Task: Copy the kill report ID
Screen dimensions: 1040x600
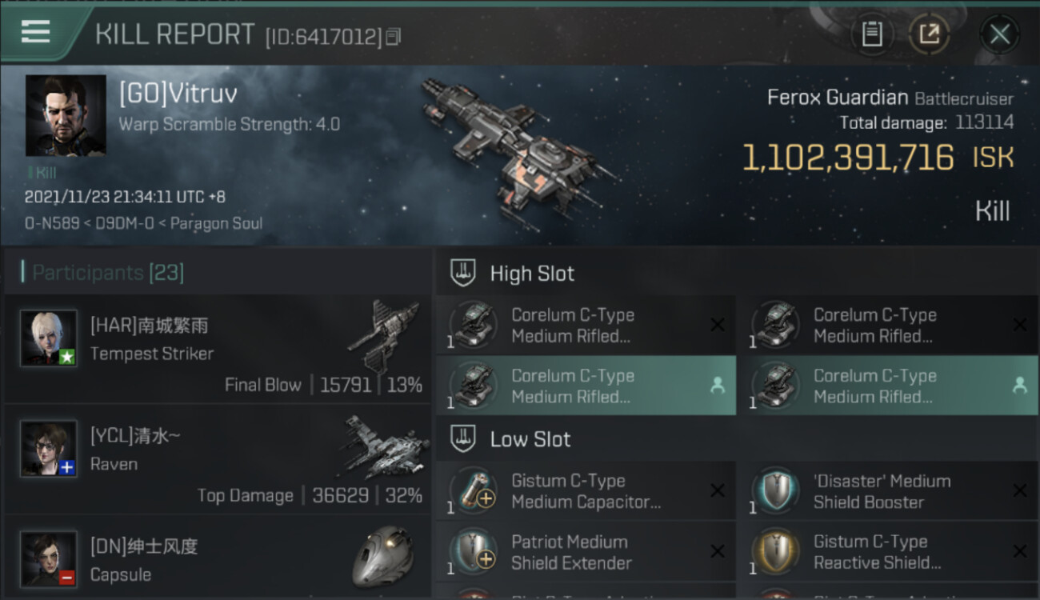Action: [x=393, y=37]
